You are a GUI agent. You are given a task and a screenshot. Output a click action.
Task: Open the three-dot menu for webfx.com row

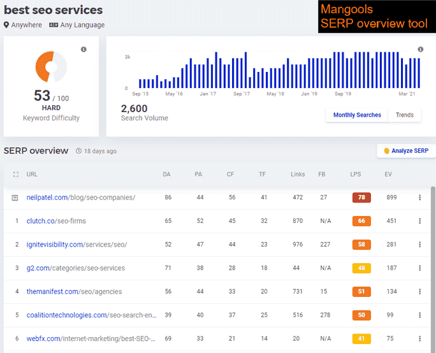tap(419, 339)
